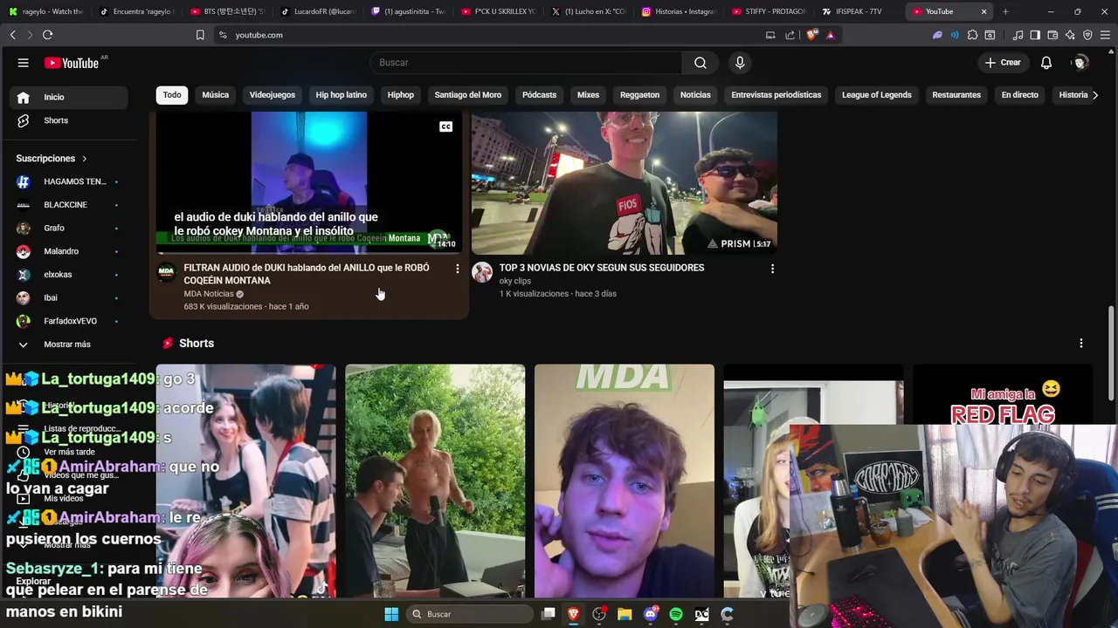The height and width of the screenshot is (628, 1118).
Task: Open a new browser tab
Action: pyautogui.click(x=1005, y=11)
